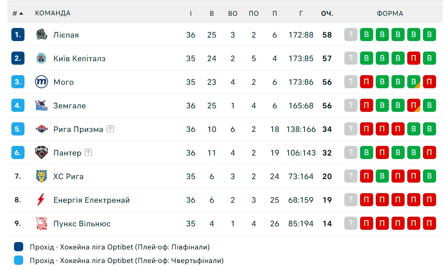Screen dimensions: 447x270
Task: Click the Пункс Вільнюс team logo
Action: pos(42,223)
